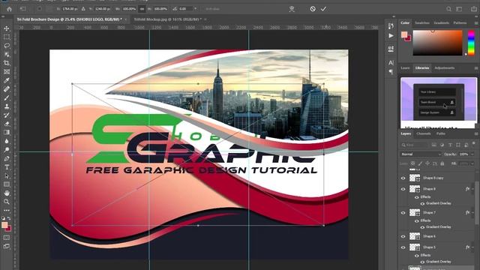Select the Move tool
Screen dimensions: 480x270
[x=7, y=28]
